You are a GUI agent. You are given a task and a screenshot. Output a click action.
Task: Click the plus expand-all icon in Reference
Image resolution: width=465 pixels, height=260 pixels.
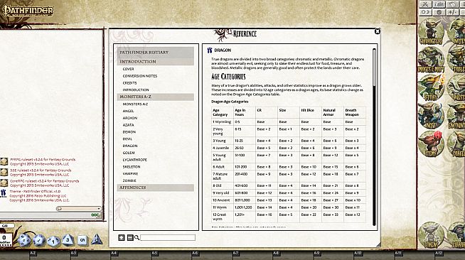coord(122,237)
